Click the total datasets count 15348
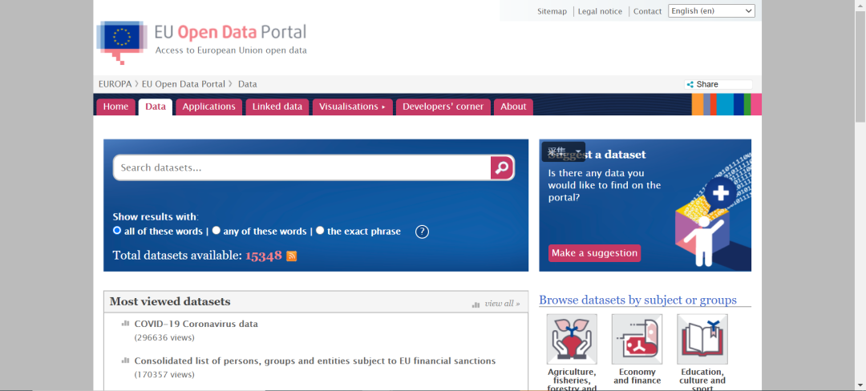 pos(264,256)
